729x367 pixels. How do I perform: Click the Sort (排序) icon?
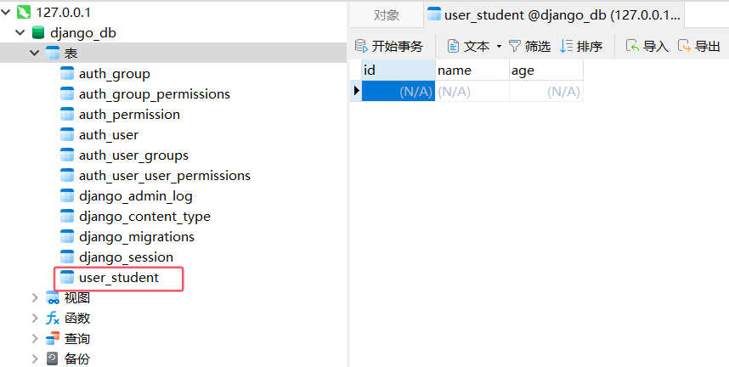point(567,46)
